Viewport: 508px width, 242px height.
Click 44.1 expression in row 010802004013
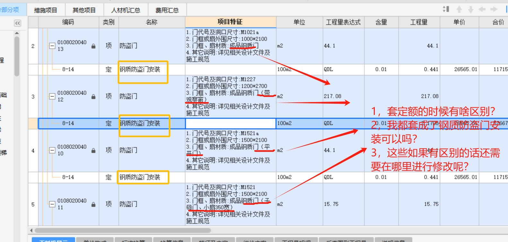tap(344, 46)
